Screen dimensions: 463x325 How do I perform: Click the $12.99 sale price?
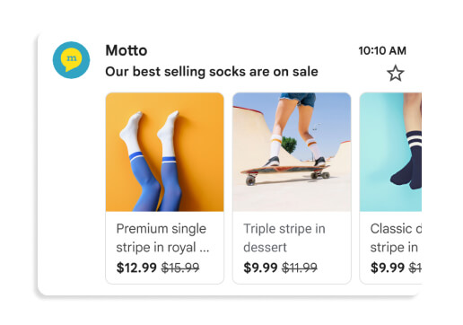pyautogui.click(x=136, y=268)
